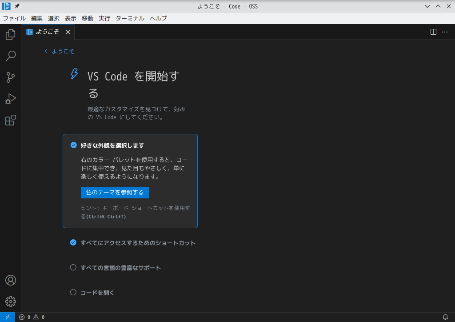Toggle the すべてにアクセスするためのショートカット step checkmark
The height and width of the screenshot is (322, 455).
click(73, 242)
